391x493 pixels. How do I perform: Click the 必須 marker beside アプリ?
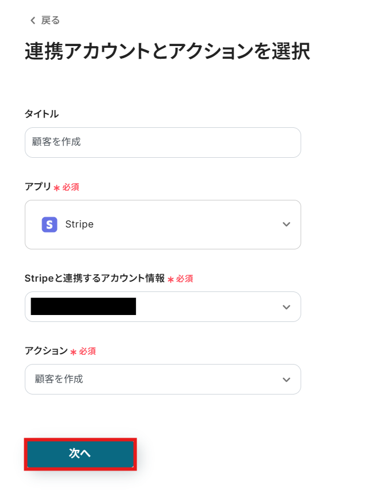tap(70, 187)
